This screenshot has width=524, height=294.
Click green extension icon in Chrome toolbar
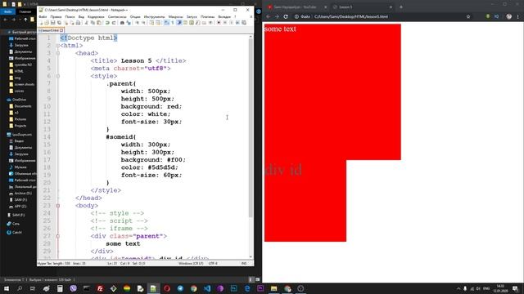(488, 16)
